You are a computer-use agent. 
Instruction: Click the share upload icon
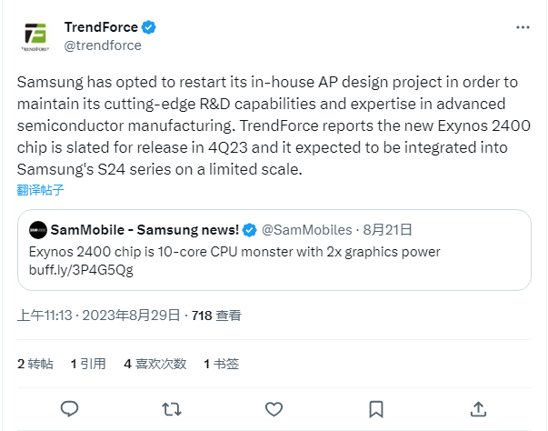tap(478, 407)
